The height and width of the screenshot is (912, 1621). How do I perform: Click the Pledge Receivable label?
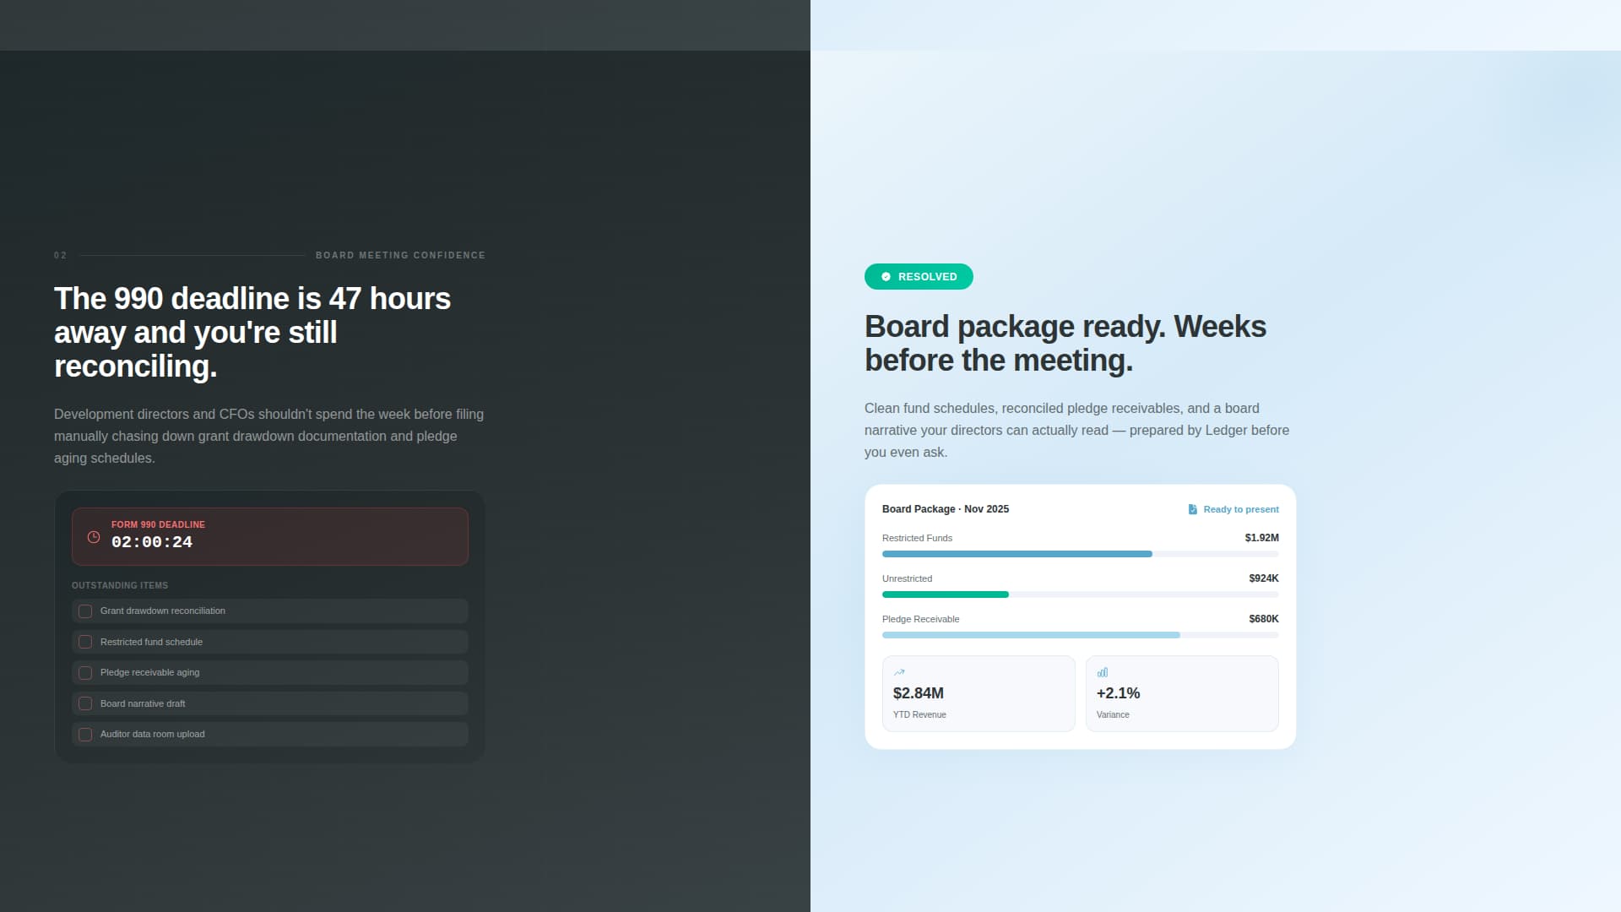920,619
